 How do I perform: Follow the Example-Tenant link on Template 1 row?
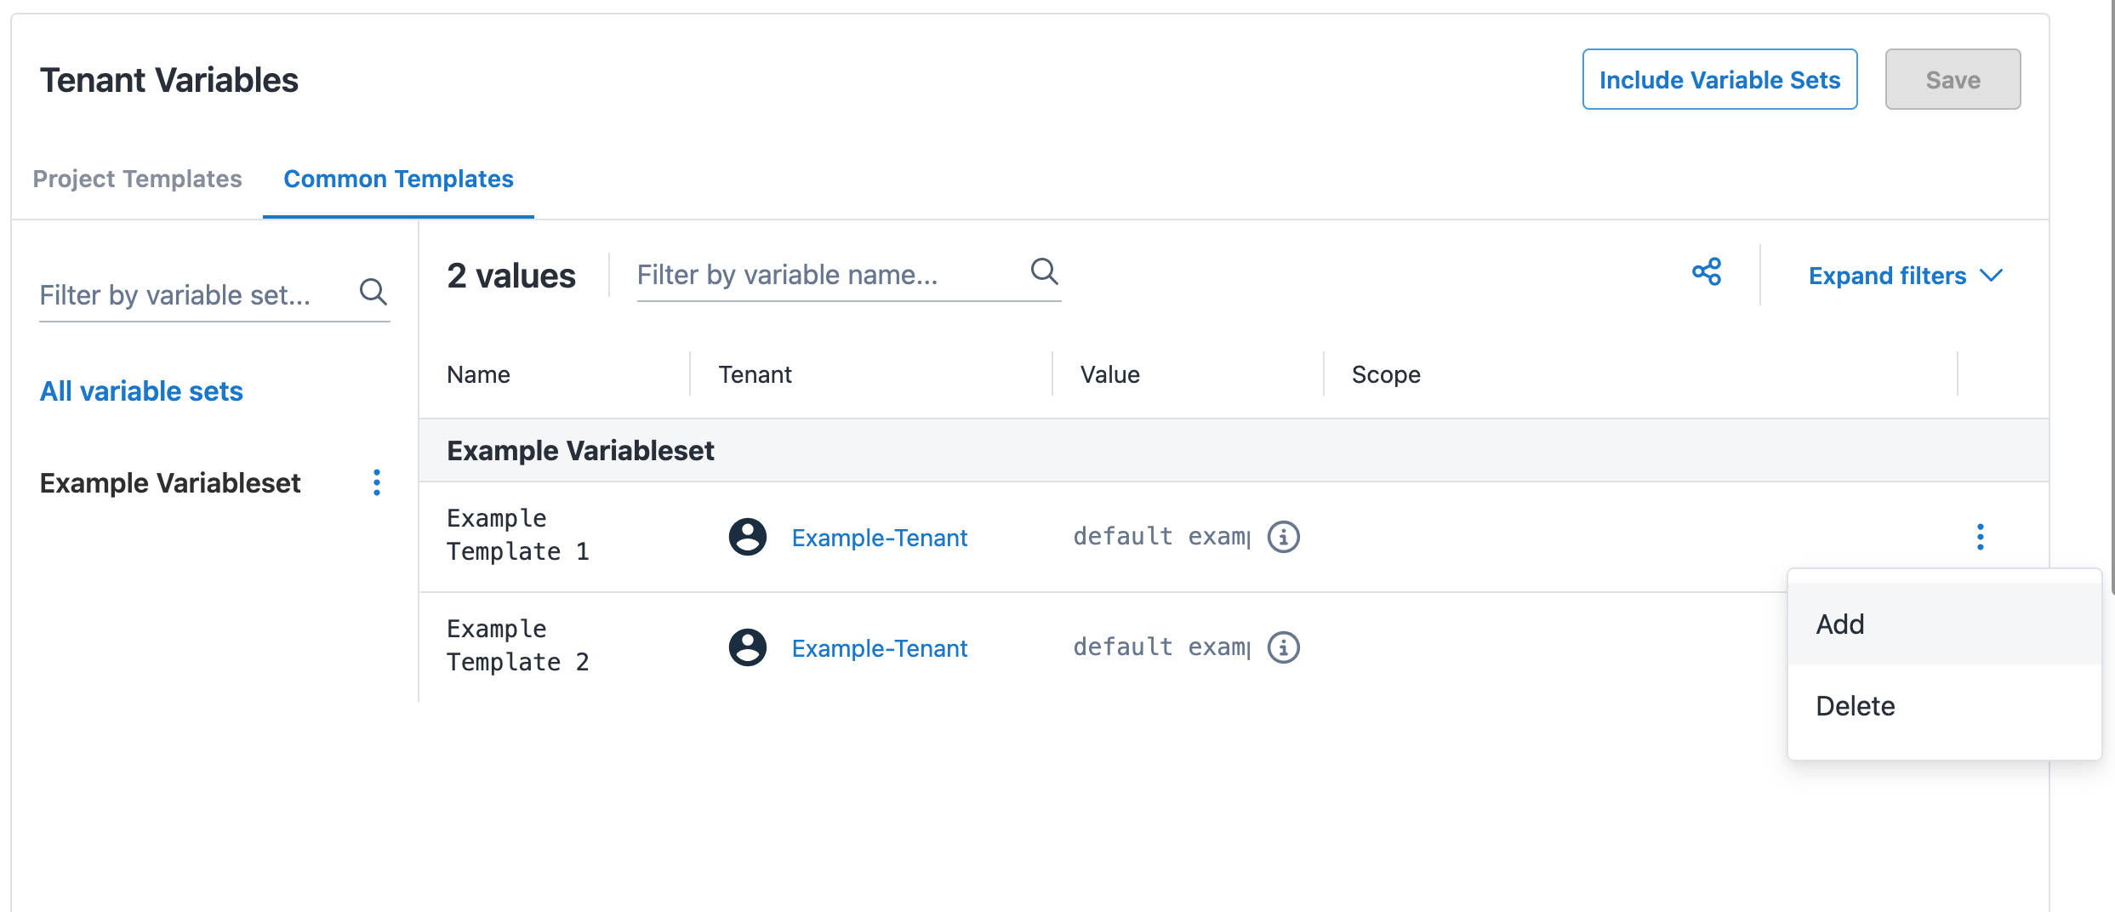point(880,537)
